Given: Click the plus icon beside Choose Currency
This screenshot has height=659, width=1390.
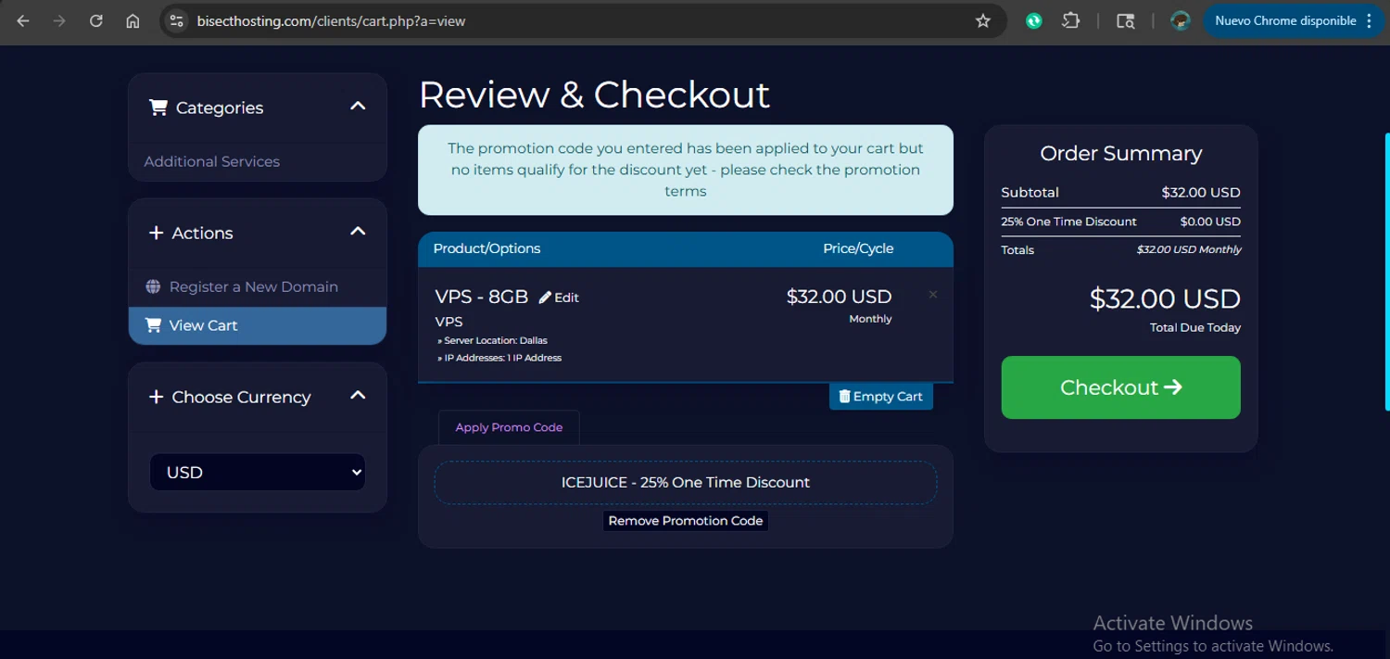Looking at the screenshot, I should pyautogui.click(x=156, y=397).
